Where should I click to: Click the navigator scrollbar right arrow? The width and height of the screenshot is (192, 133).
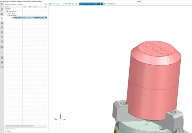pyautogui.click(x=46, y=126)
